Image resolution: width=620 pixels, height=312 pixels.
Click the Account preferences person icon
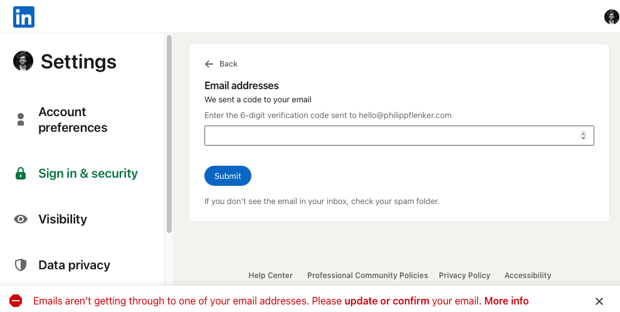pos(21,119)
